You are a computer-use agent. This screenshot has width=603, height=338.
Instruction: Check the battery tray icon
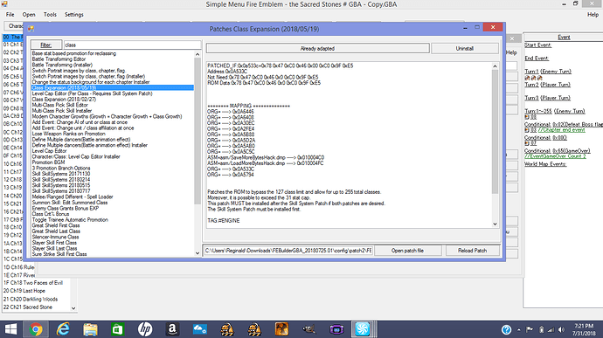point(542,330)
